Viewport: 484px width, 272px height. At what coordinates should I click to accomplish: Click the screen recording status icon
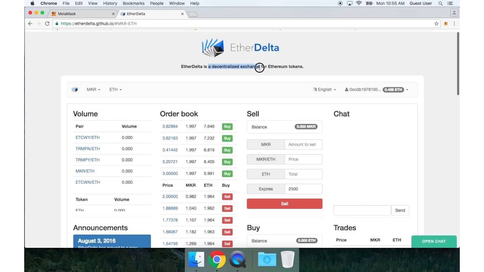click(x=340, y=3)
